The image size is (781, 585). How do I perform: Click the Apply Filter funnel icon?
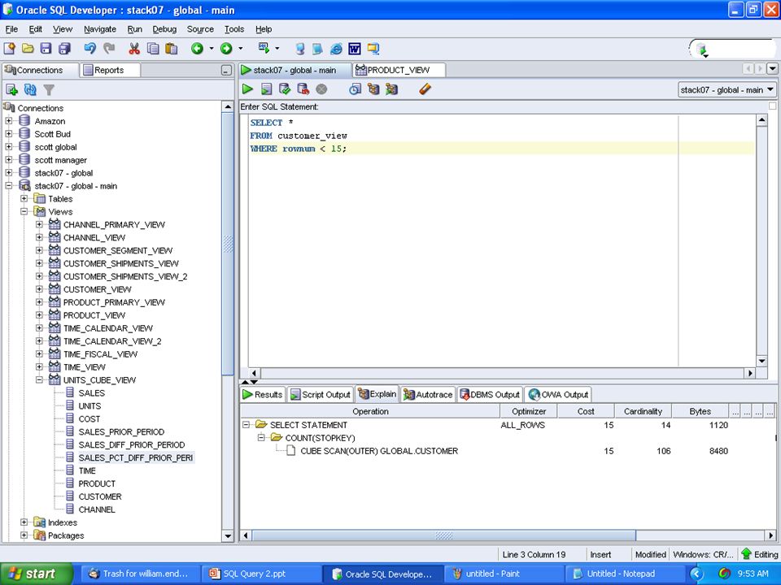coord(49,89)
